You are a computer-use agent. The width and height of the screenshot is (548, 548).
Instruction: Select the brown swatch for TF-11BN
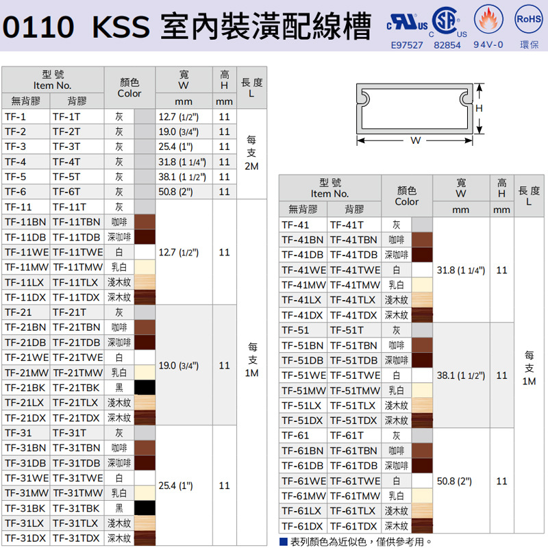point(145,222)
